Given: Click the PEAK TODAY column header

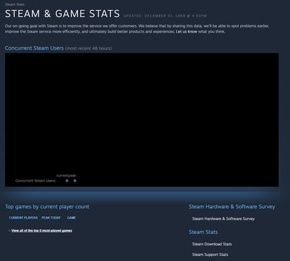Looking at the screenshot, I should coord(51,217).
